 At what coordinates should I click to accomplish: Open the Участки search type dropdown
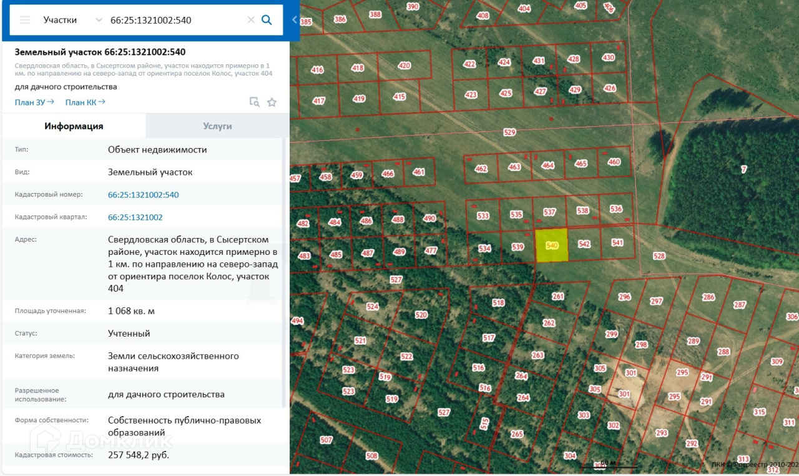[x=72, y=20]
